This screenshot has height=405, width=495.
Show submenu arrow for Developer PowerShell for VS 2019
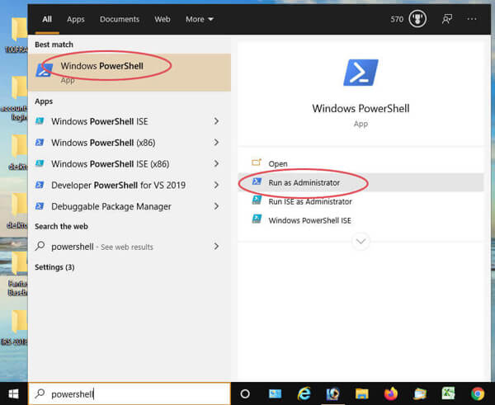[x=216, y=186]
